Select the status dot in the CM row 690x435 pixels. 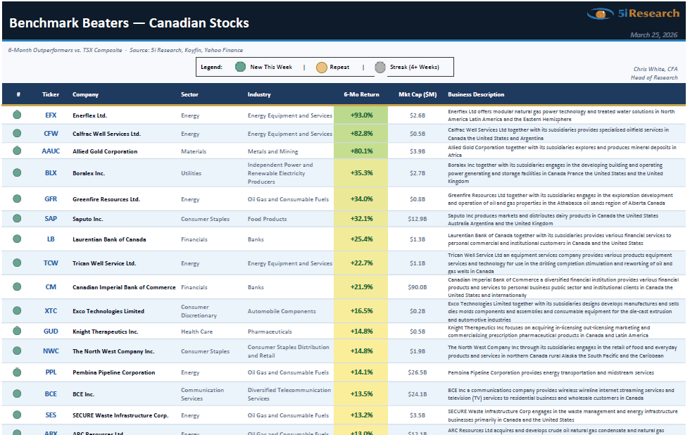click(17, 287)
